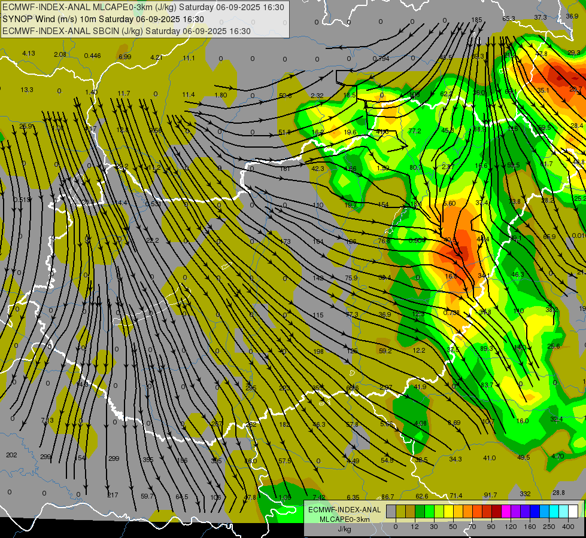The width and height of the screenshot is (586, 538).
Task: Click the legend tick label 400
Action: (568, 527)
